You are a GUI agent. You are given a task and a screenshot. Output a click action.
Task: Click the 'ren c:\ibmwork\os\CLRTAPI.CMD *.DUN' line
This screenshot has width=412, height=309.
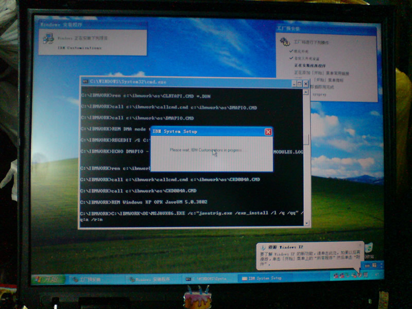[146, 96]
